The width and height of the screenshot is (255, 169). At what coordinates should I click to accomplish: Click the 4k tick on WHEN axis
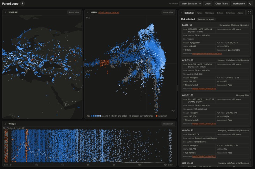[x=62, y=165]
